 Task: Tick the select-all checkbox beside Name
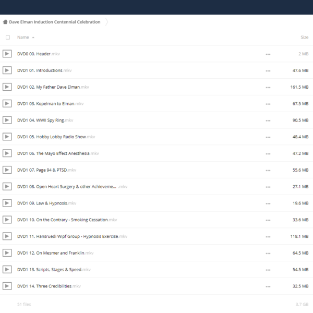pyautogui.click(x=8, y=38)
